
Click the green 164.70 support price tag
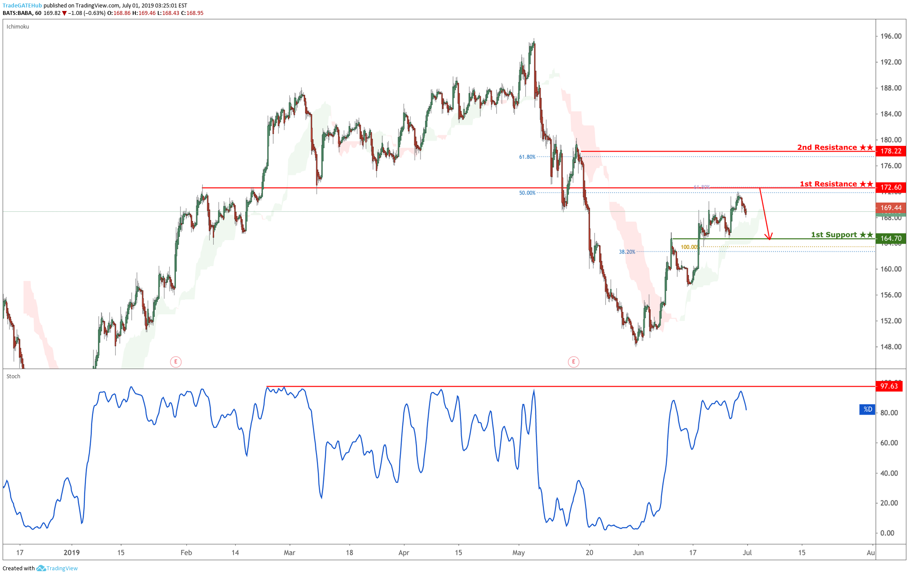pyautogui.click(x=891, y=239)
